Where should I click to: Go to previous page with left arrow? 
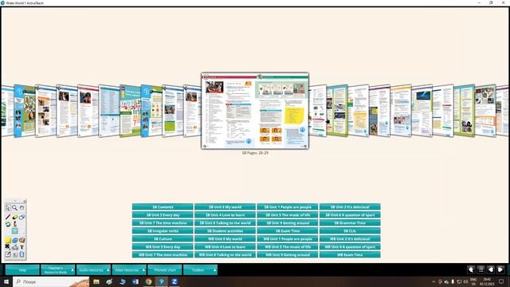[x=491, y=269]
